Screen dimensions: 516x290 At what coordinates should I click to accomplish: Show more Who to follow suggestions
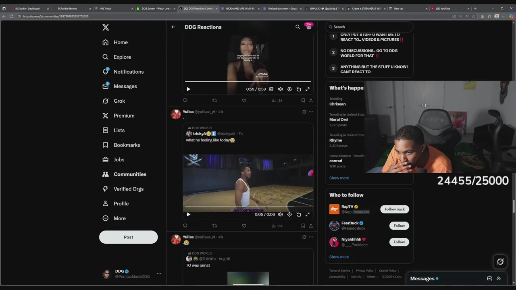point(339,257)
